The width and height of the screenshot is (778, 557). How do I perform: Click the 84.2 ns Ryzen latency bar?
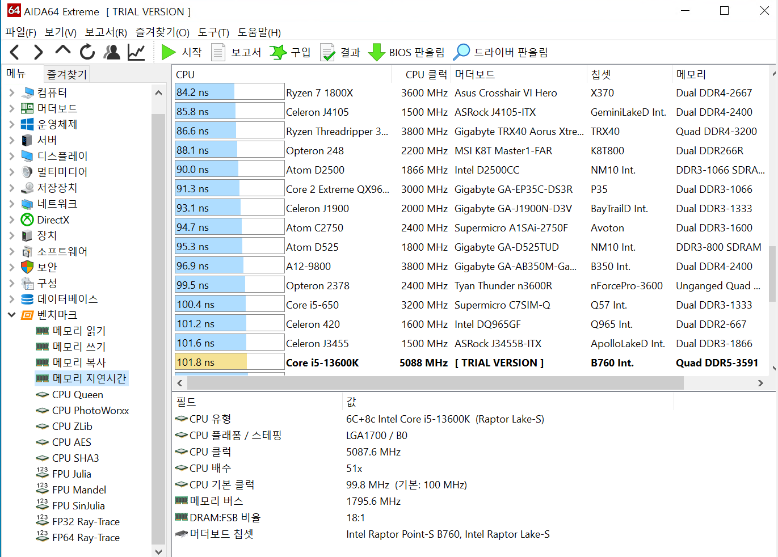point(229,92)
